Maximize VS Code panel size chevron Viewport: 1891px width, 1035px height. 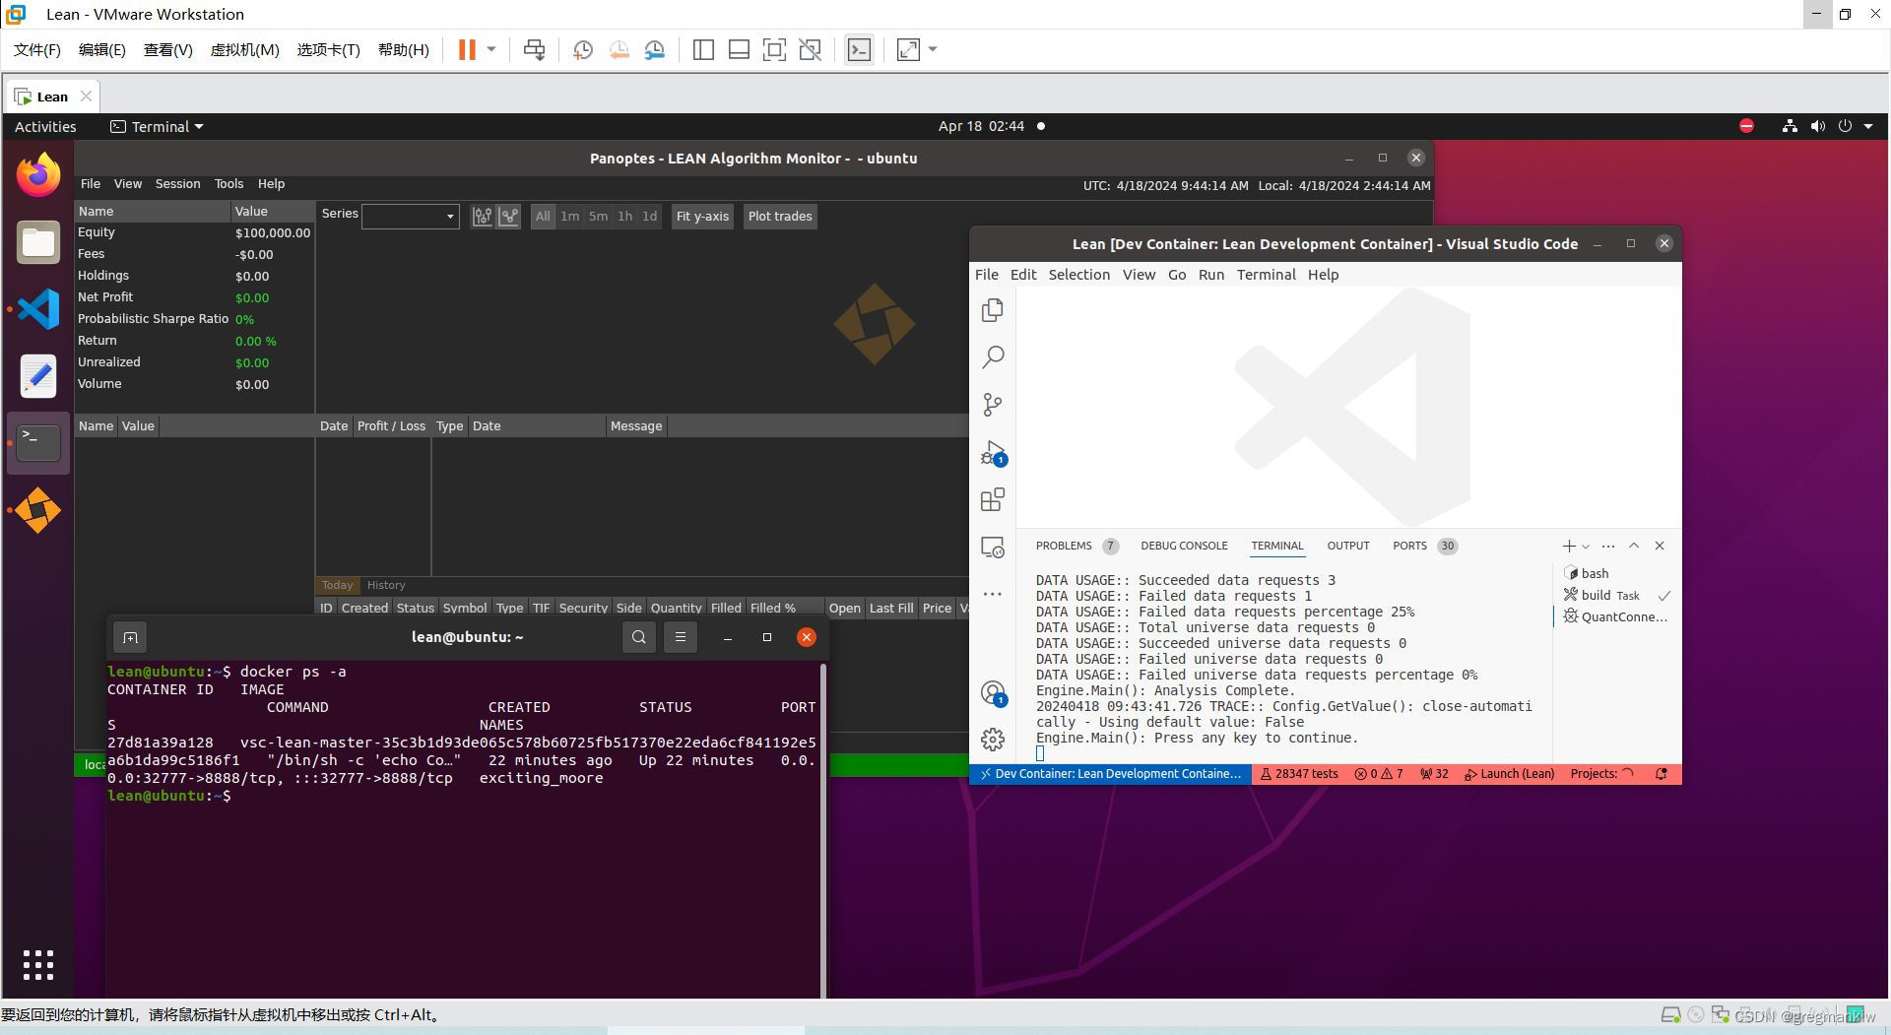[1634, 546]
